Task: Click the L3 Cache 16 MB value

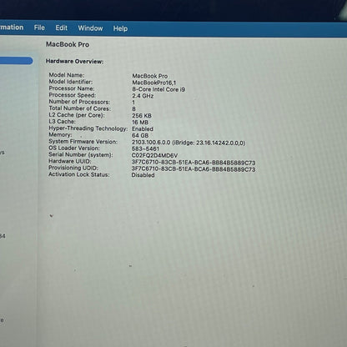Action: pyautogui.click(x=140, y=123)
